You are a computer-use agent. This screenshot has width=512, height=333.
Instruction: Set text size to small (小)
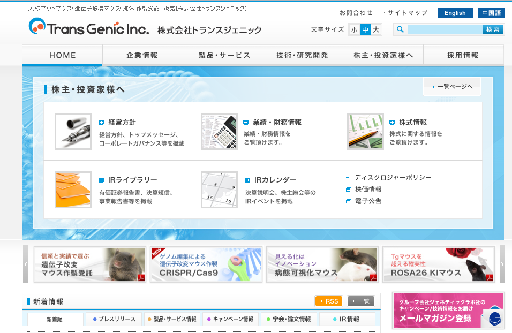click(355, 29)
